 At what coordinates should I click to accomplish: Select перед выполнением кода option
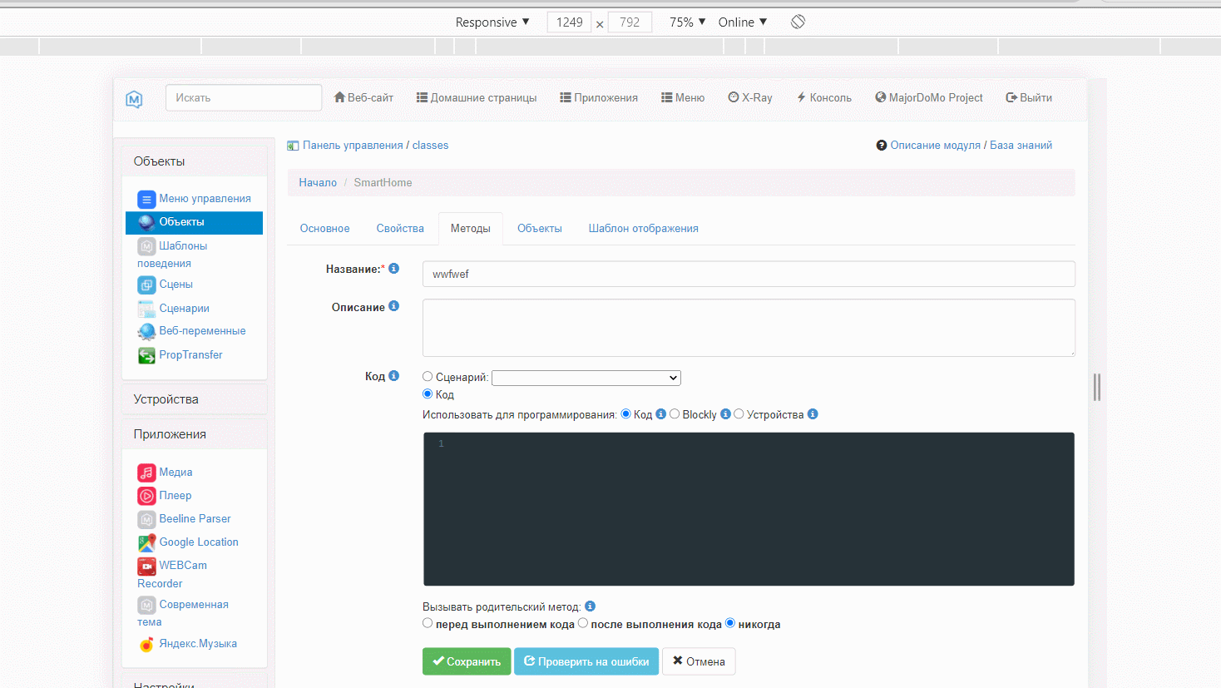(428, 622)
